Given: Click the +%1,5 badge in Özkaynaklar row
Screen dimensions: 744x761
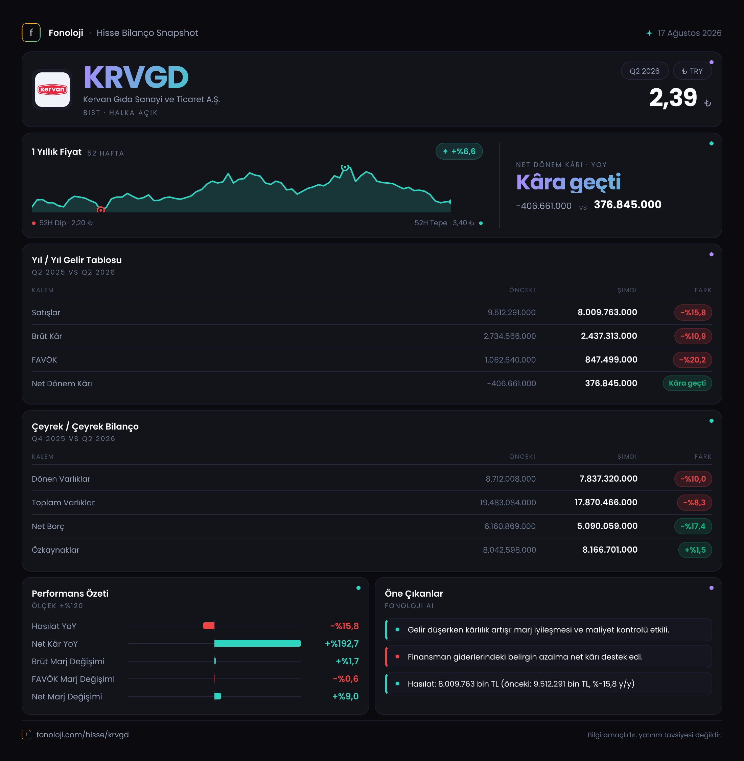Looking at the screenshot, I should pyautogui.click(x=695, y=550).
